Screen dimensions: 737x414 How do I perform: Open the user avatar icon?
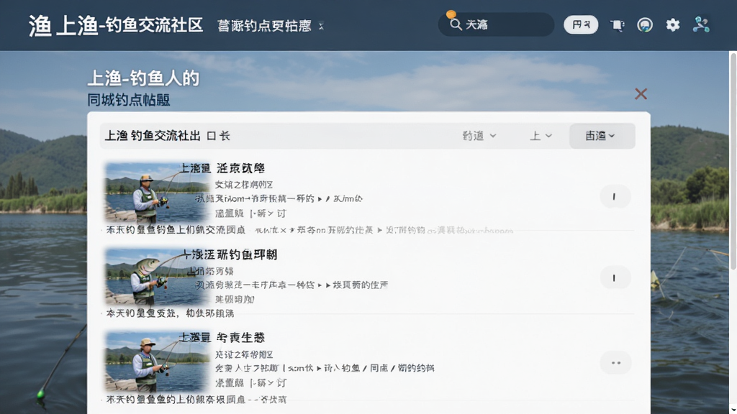click(x=645, y=25)
